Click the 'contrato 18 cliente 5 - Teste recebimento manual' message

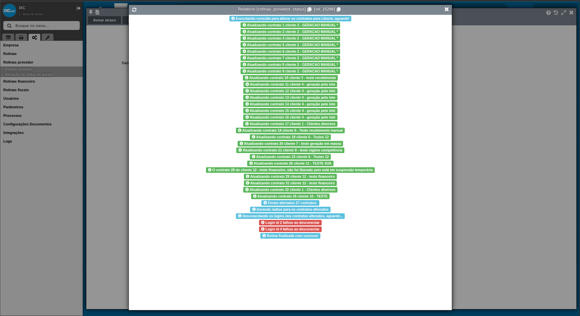pyautogui.click(x=290, y=130)
